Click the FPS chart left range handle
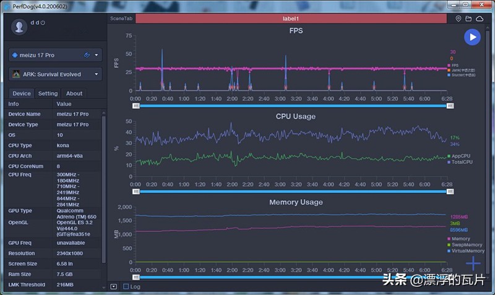Image resolution: width=495 pixels, height=295 pixels. 136,106
